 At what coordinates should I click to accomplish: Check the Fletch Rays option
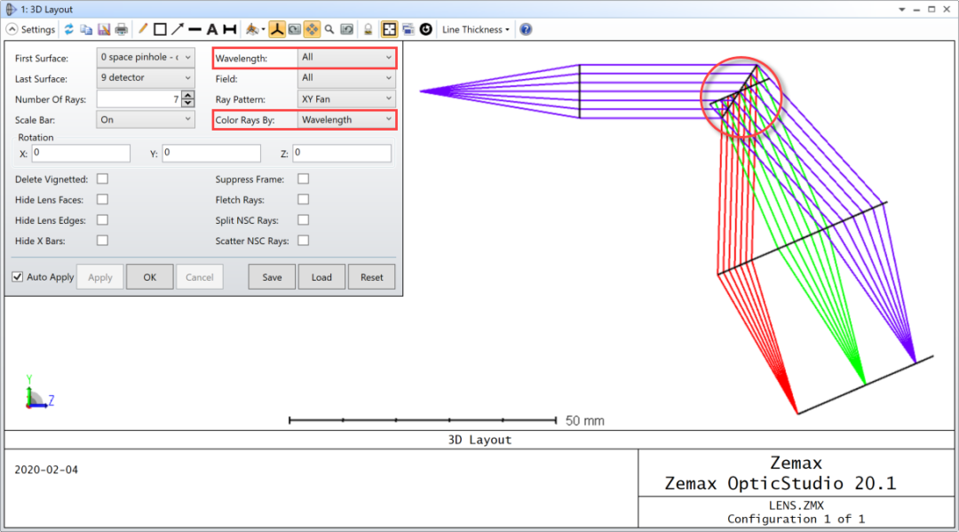tap(303, 199)
